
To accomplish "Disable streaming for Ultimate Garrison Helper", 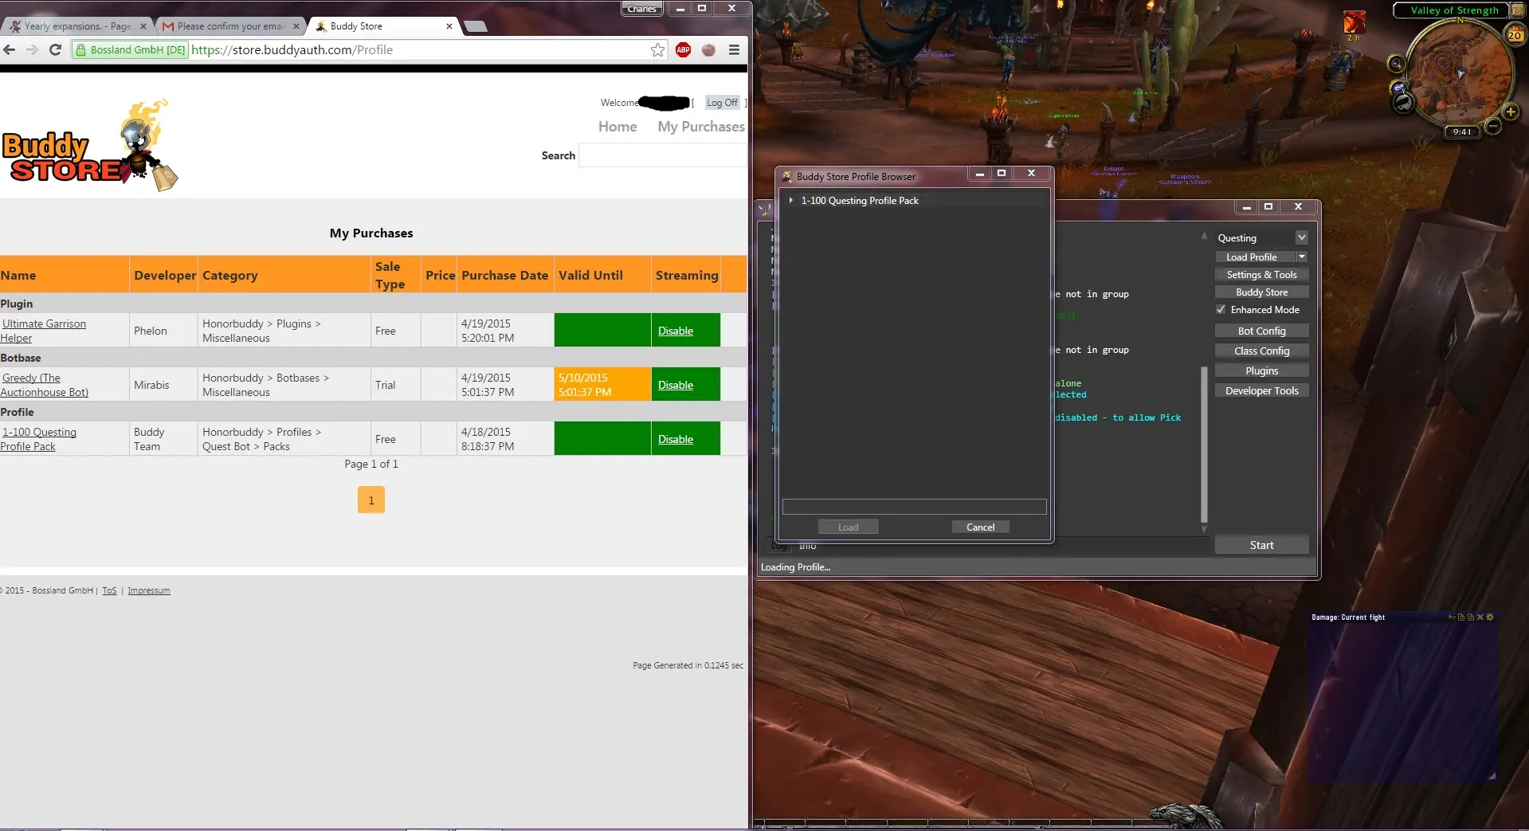I will coord(676,331).
